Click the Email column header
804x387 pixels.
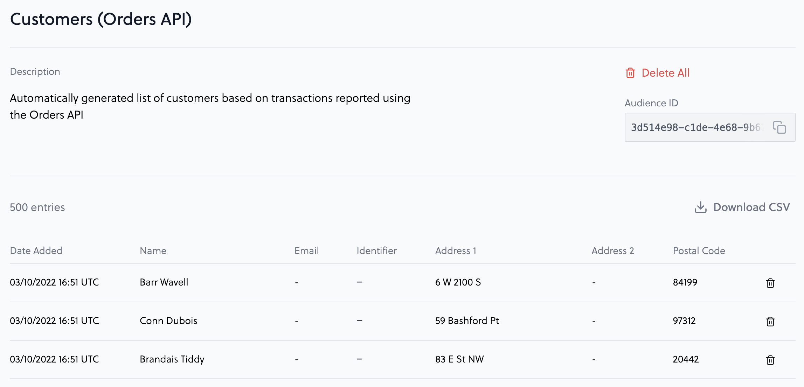click(x=306, y=251)
